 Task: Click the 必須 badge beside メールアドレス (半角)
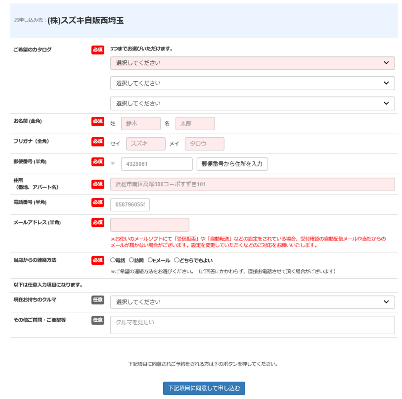[x=98, y=223]
